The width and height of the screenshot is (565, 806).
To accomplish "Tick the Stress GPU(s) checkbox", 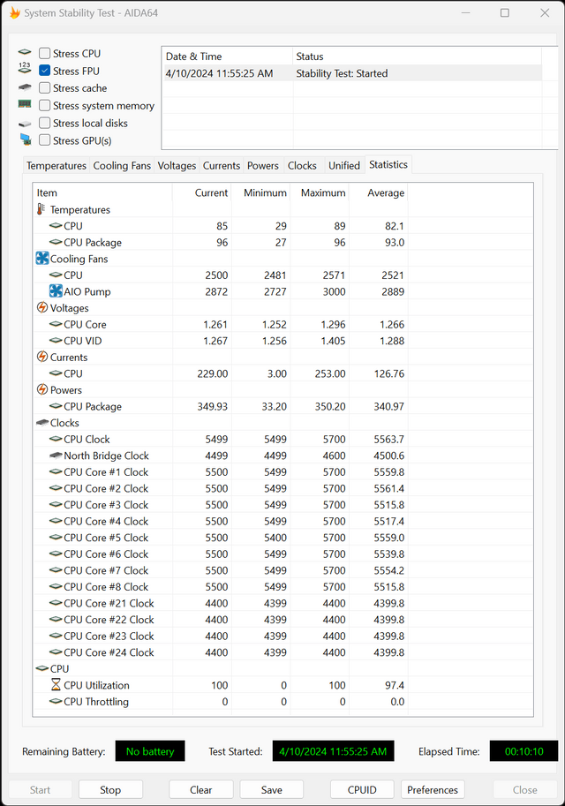I will pyautogui.click(x=45, y=139).
